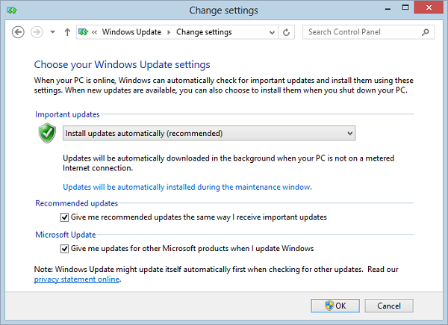Go back using the Back arrow button
Screen dimensions: 448x325
[x=18, y=32]
